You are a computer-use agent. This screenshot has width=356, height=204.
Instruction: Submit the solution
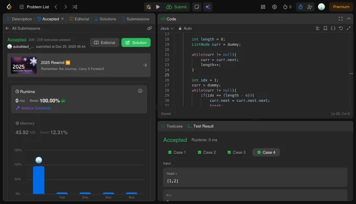click(x=176, y=7)
